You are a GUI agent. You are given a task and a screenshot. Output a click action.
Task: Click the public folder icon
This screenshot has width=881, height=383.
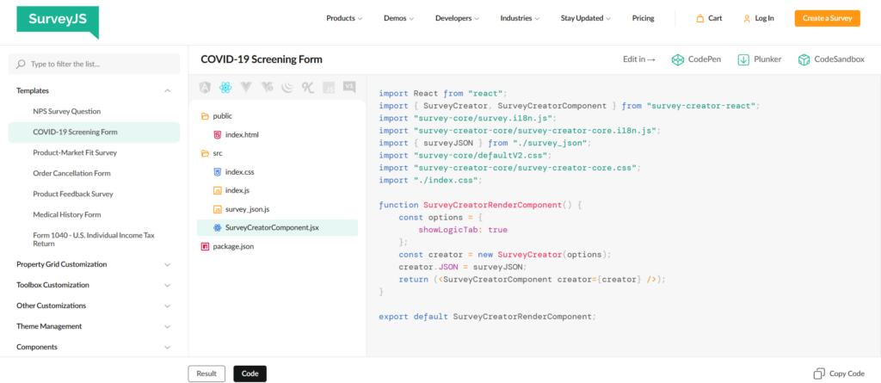[x=205, y=116]
